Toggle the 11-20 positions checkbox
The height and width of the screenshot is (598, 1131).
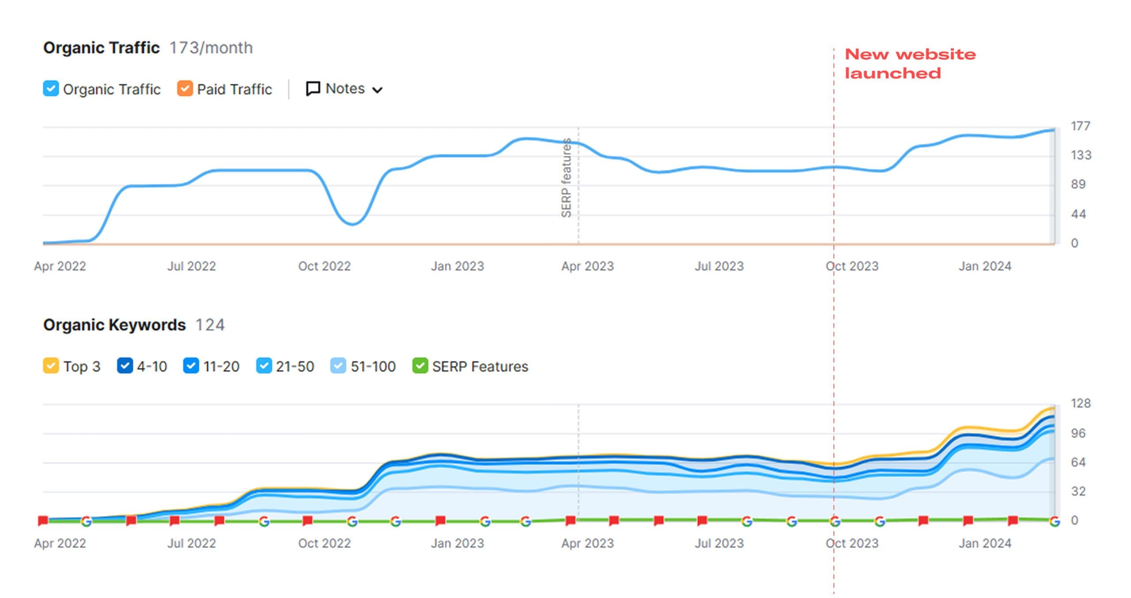191,366
